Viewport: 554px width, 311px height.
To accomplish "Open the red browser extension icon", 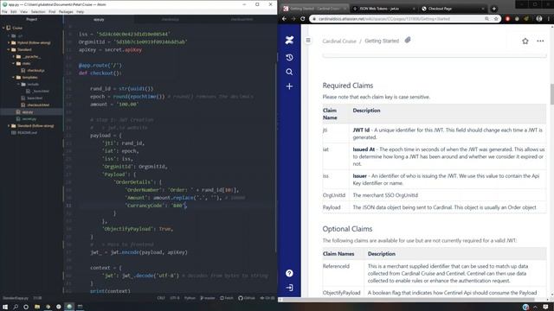I will click(508, 19).
